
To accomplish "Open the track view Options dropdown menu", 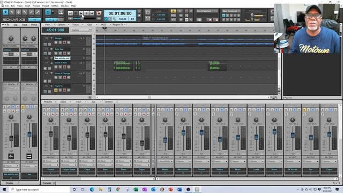I will [62, 25].
